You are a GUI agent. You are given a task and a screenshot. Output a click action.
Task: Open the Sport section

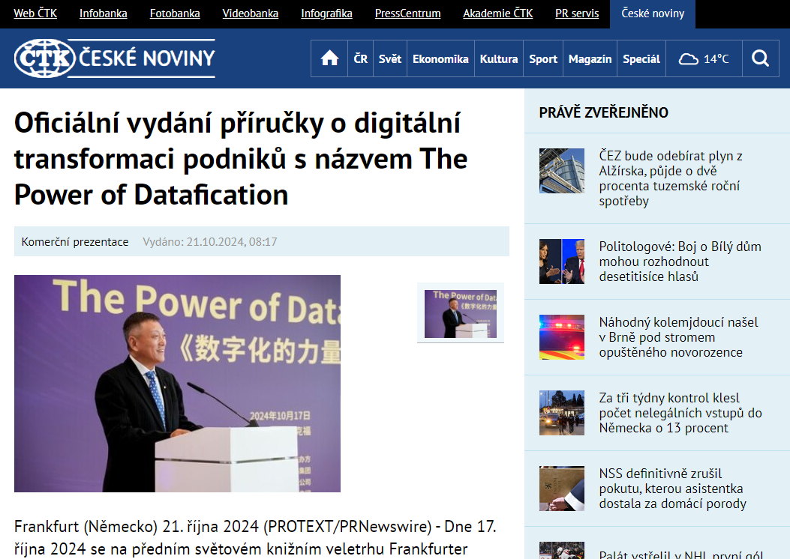543,58
